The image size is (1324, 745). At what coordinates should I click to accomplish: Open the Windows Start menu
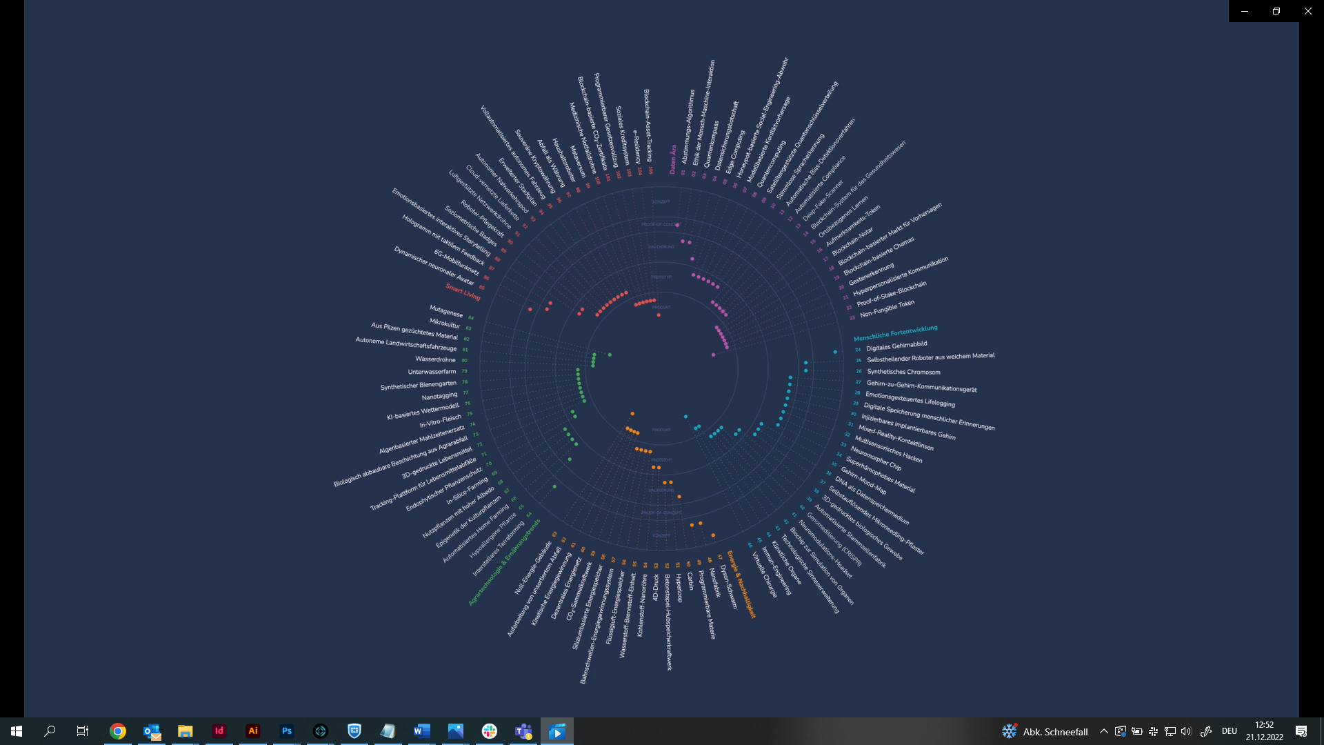pyautogui.click(x=17, y=731)
